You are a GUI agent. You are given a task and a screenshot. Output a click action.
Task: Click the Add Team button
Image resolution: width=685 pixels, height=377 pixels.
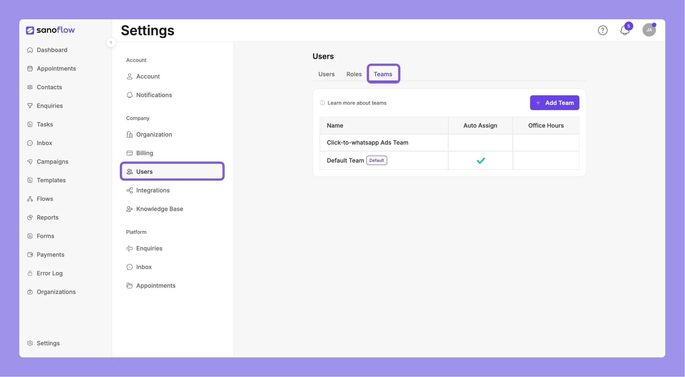point(555,103)
